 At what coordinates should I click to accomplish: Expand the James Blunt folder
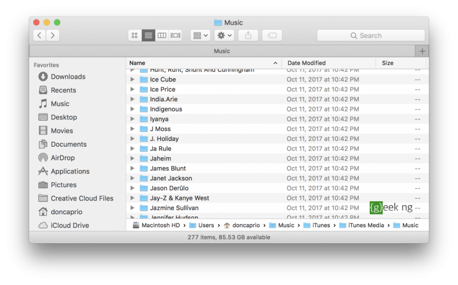[132, 168]
